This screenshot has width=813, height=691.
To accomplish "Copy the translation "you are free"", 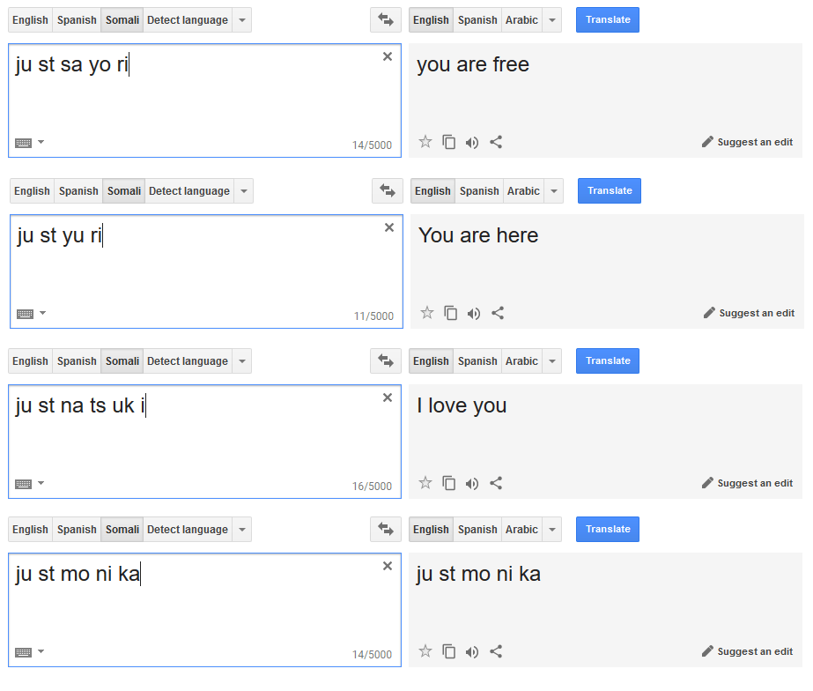I will click(449, 141).
